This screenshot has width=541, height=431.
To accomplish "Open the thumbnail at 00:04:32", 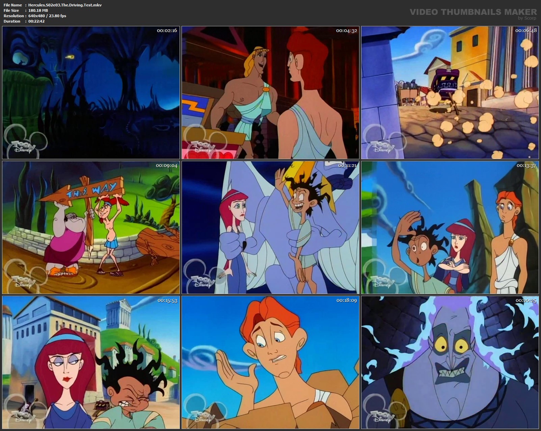I will coord(270,92).
